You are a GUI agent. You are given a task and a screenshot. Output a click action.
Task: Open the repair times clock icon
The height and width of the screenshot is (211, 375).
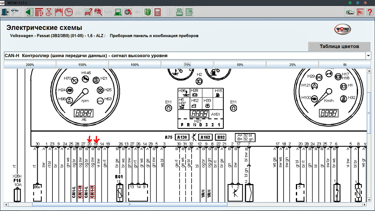click(69, 12)
